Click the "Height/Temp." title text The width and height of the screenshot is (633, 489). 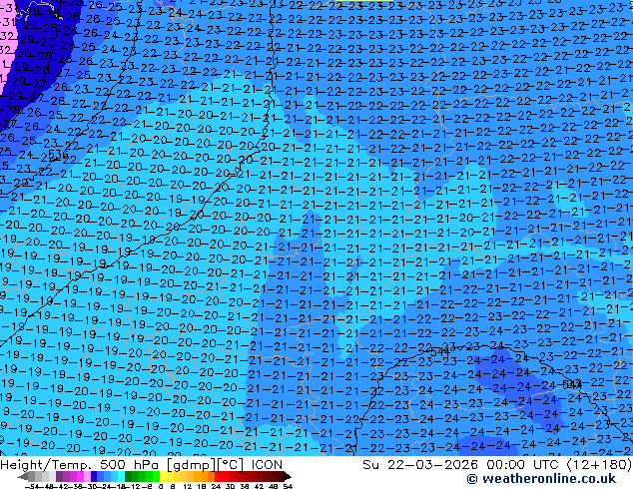point(46,465)
